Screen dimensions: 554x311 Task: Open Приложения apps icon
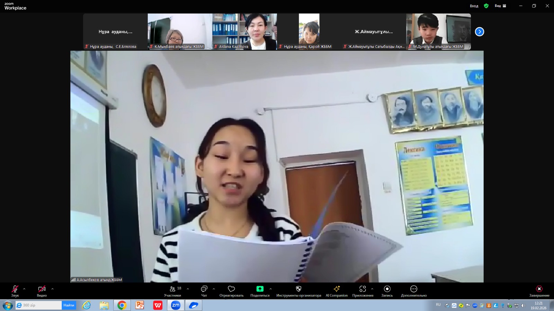click(363, 290)
